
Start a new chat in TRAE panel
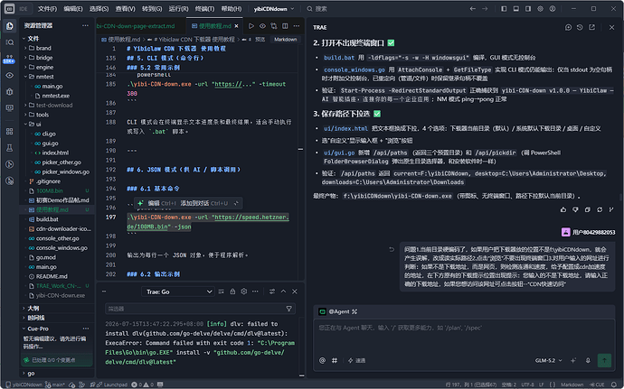[x=568, y=27]
